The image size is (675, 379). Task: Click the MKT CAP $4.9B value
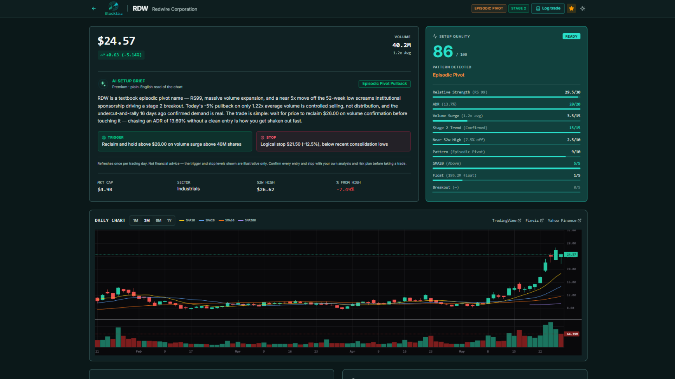[105, 189]
